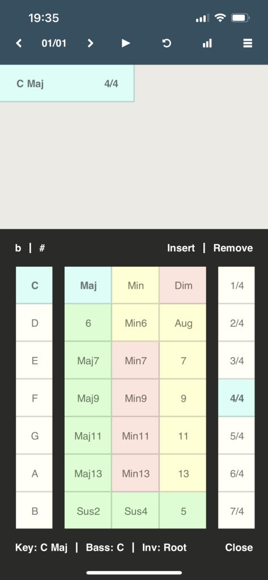Select the C Maj 4/4 chord block
Viewport: 268px width, 580px height.
tap(67, 83)
